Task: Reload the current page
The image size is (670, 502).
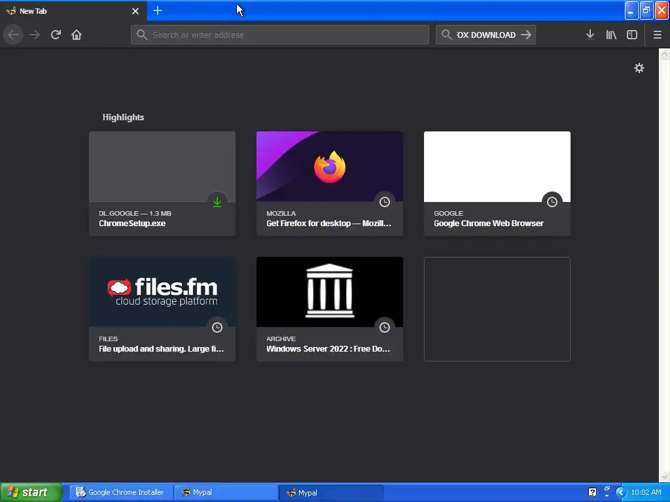Action: [56, 35]
